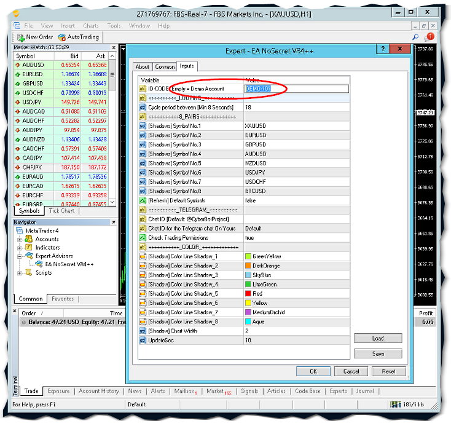Click the DarkOrange color swatch for Shadow_2

(248, 266)
